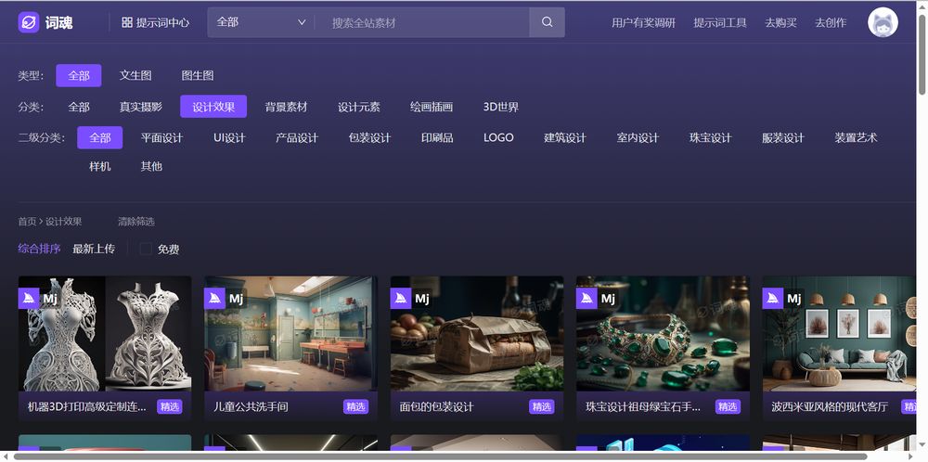The height and width of the screenshot is (462, 928).
Task: Choose 绘画插画 category
Action: (432, 107)
